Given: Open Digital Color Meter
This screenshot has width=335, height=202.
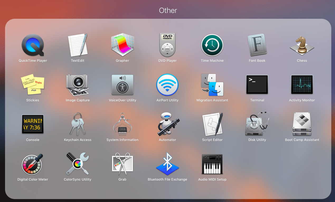Looking at the screenshot, I should pyautogui.click(x=33, y=164).
